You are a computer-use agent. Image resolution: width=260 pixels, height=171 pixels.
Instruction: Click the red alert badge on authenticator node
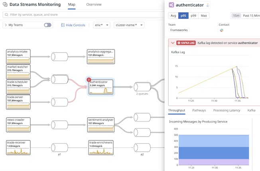pyautogui.click(x=89, y=80)
